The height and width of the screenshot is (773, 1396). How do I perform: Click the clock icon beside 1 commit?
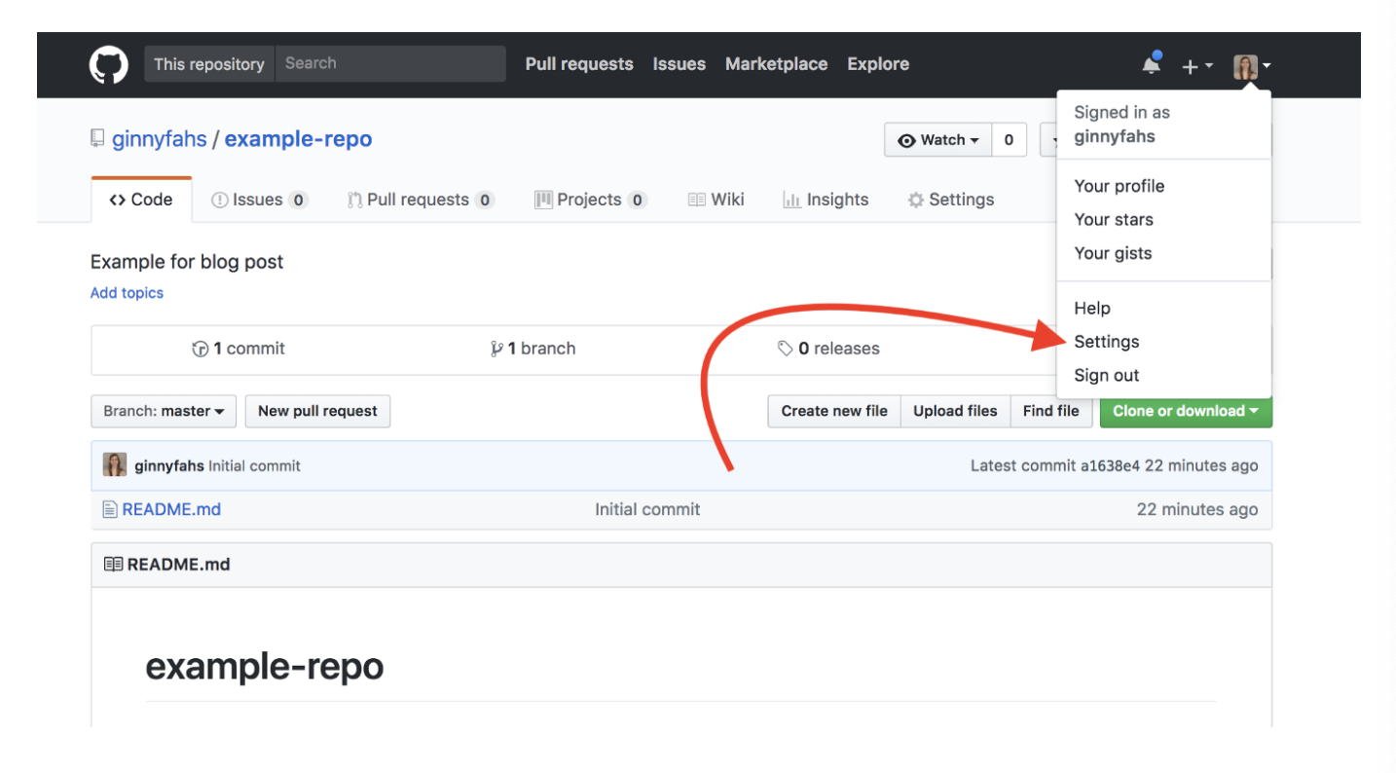[201, 349]
